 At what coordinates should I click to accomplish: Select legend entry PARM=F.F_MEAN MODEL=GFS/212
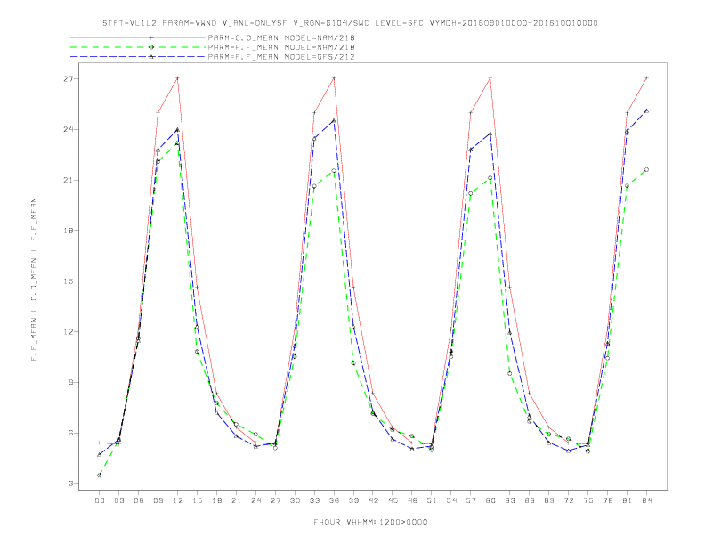click(x=281, y=57)
